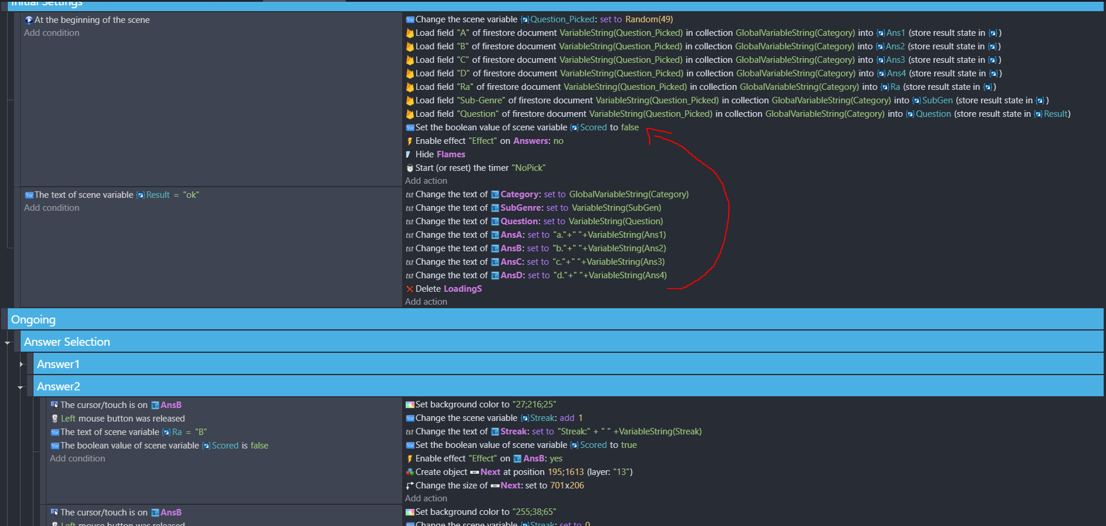
Task: Collapse the Answer Selection group arrow
Action: pyautogui.click(x=8, y=342)
